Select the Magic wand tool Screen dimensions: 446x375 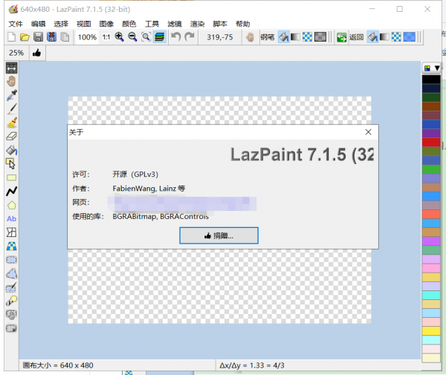[x=11, y=301]
